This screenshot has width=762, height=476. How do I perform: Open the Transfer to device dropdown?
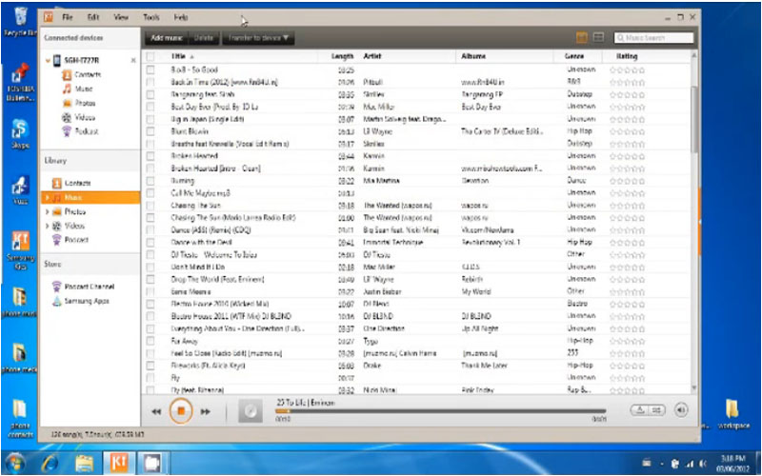coord(258,38)
